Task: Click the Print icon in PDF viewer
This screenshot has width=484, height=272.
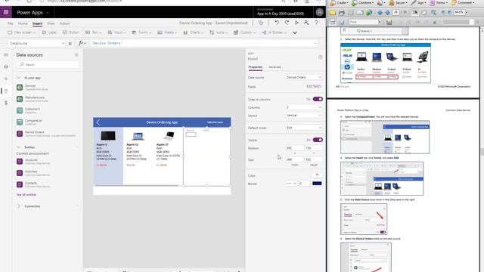Action: pyautogui.click(x=342, y=13)
